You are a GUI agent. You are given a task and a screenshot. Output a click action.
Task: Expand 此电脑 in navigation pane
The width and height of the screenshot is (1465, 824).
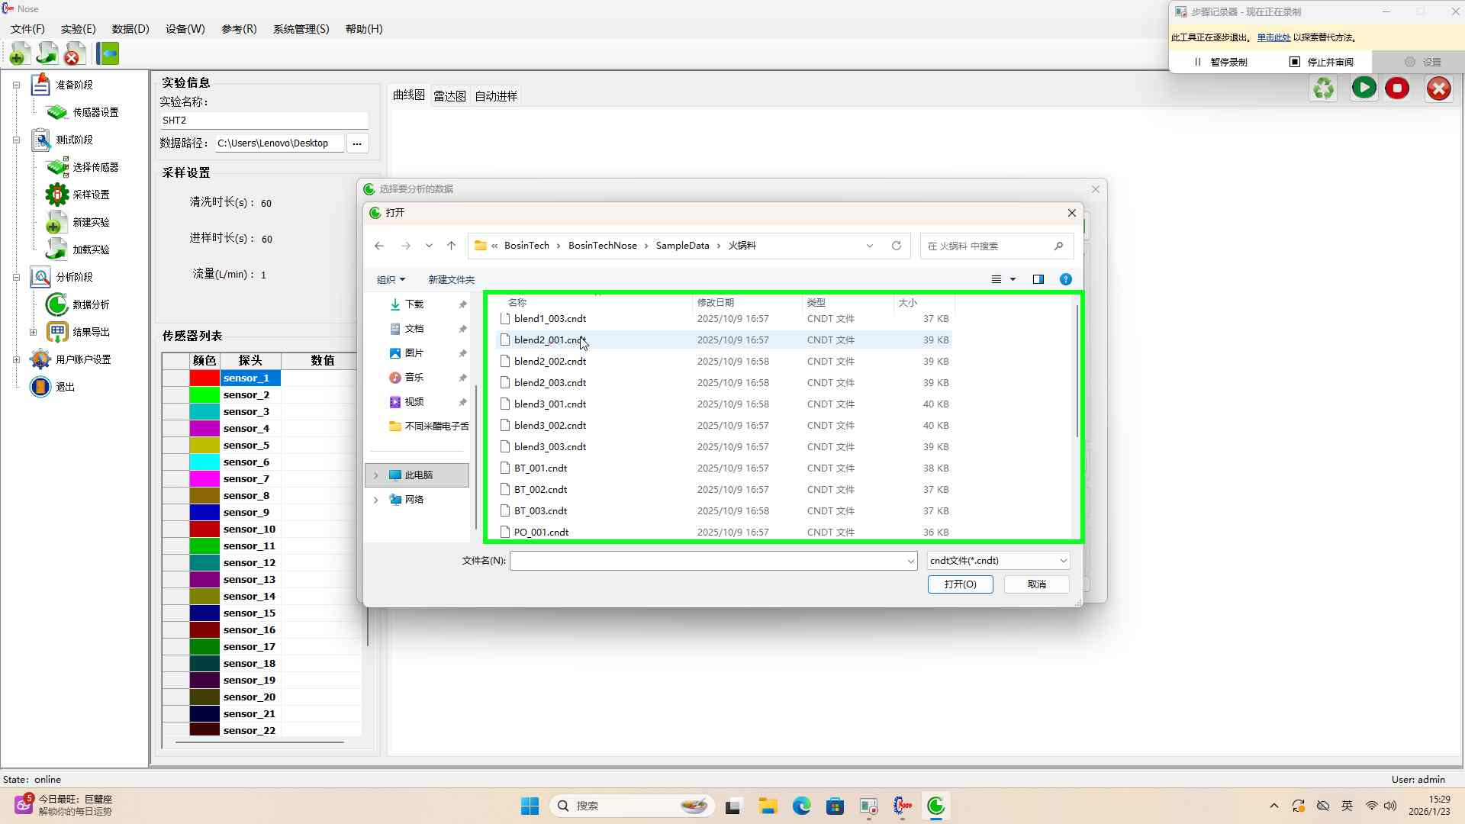click(375, 475)
